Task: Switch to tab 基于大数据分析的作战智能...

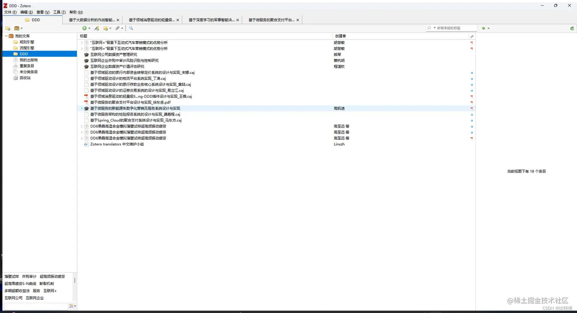Action: pyautogui.click(x=92, y=20)
